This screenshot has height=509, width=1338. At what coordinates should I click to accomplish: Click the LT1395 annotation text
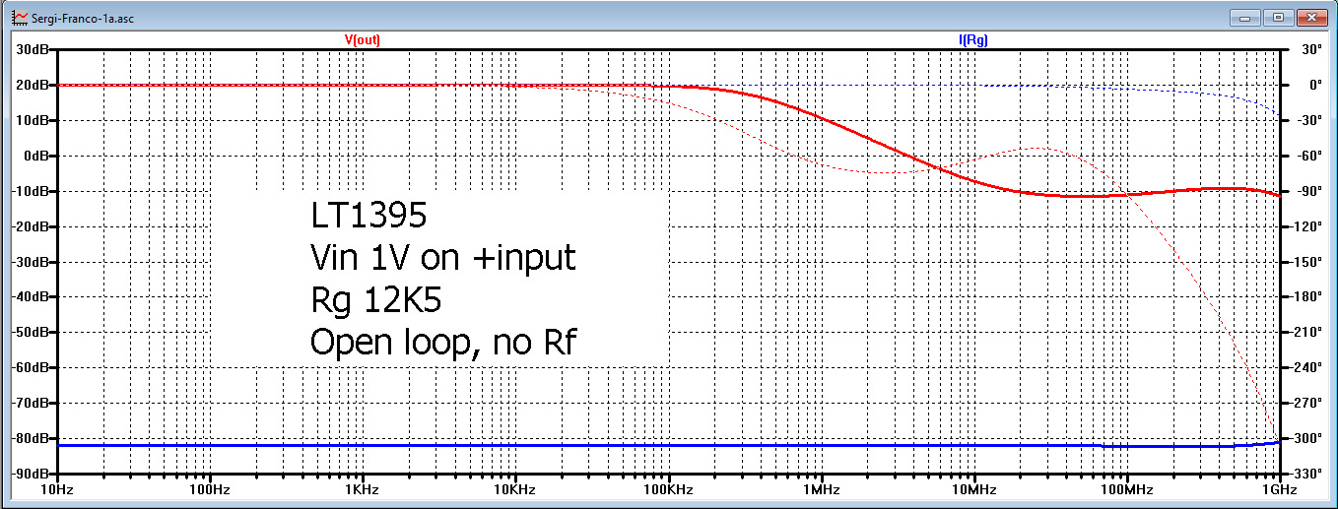point(368,216)
